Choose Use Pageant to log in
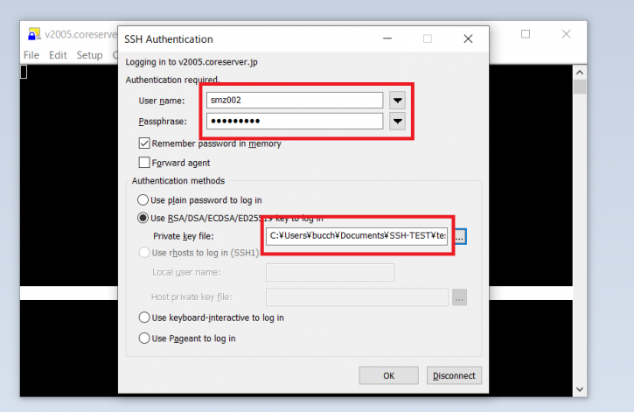 point(143,339)
